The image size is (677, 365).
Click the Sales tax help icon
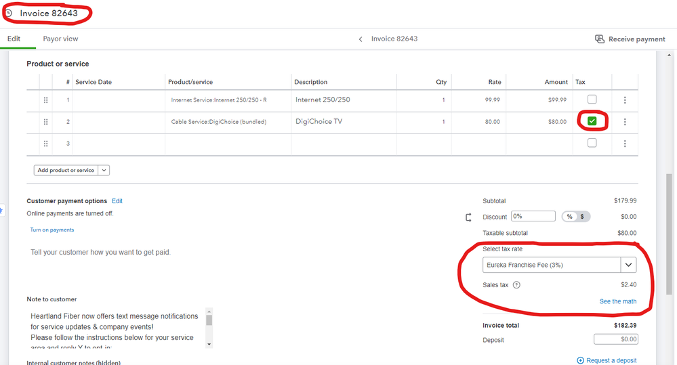pos(516,285)
